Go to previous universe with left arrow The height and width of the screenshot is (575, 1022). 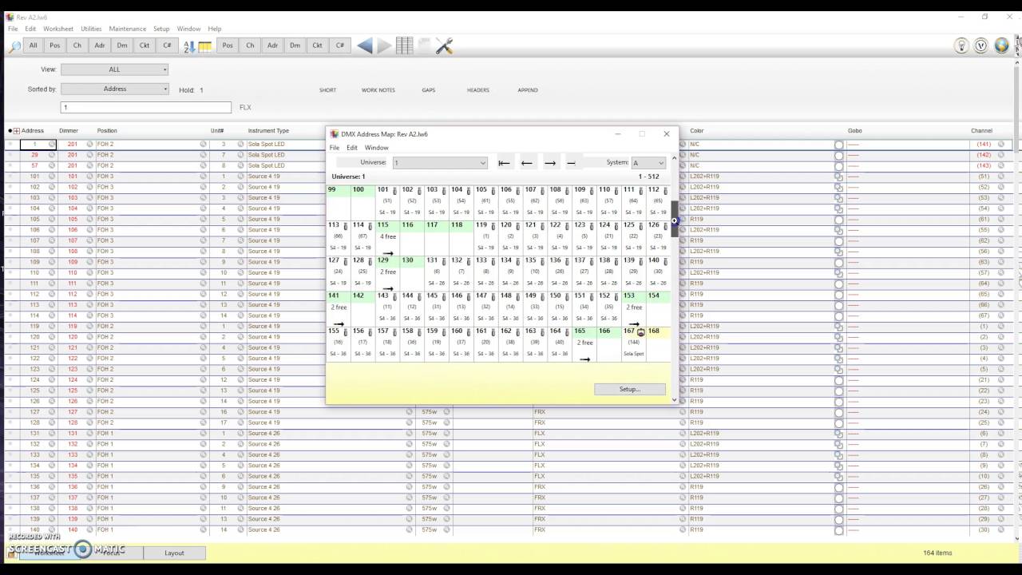tap(527, 163)
